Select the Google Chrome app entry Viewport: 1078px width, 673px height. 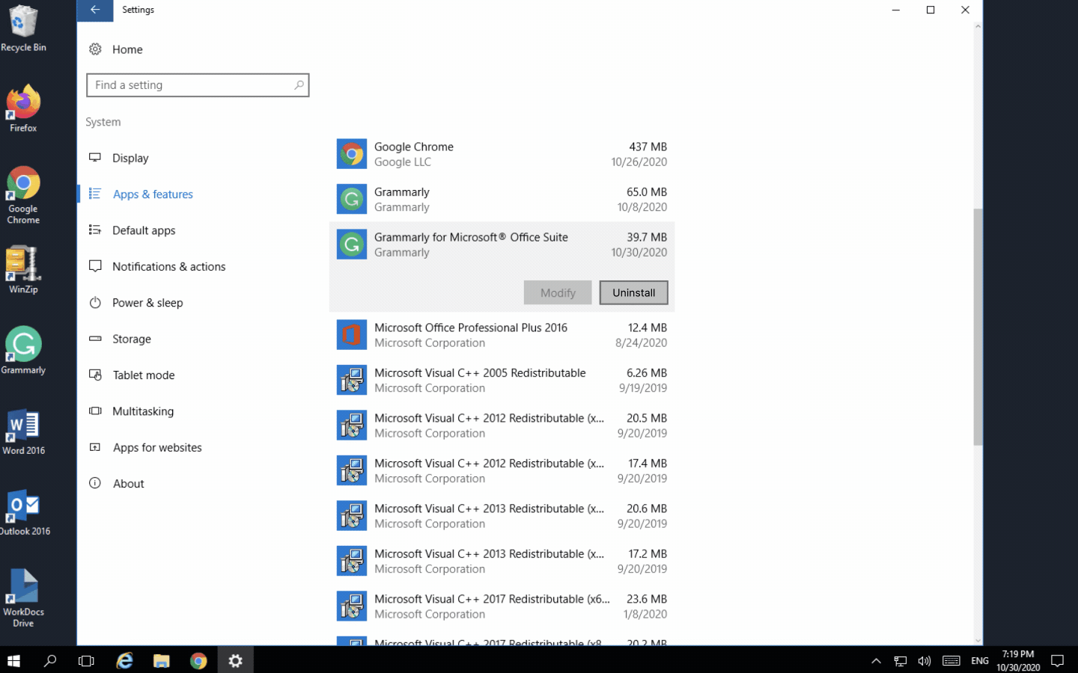click(x=502, y=154)
